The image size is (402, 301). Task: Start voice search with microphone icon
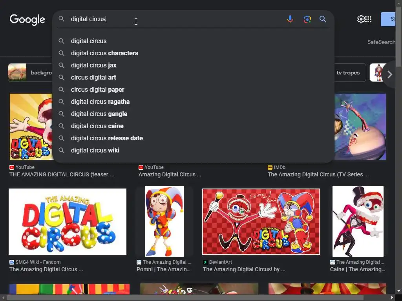click(x=290, y=19)
